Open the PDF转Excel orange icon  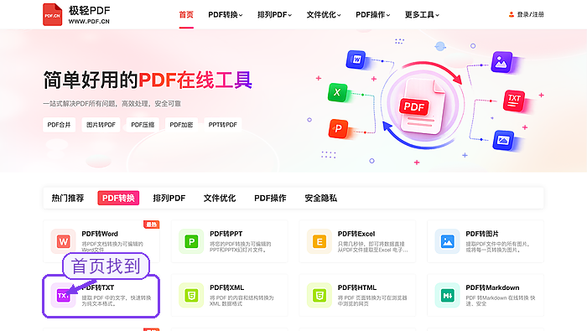(319, 241)
